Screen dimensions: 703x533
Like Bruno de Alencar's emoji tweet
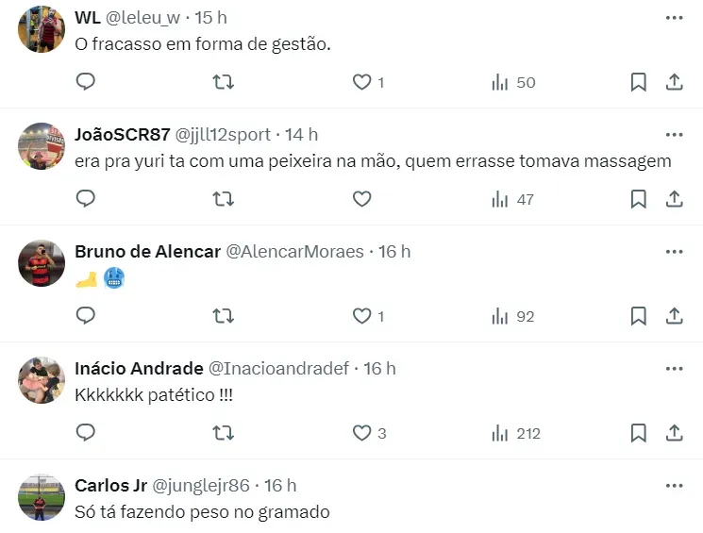(x=361, y=316)
